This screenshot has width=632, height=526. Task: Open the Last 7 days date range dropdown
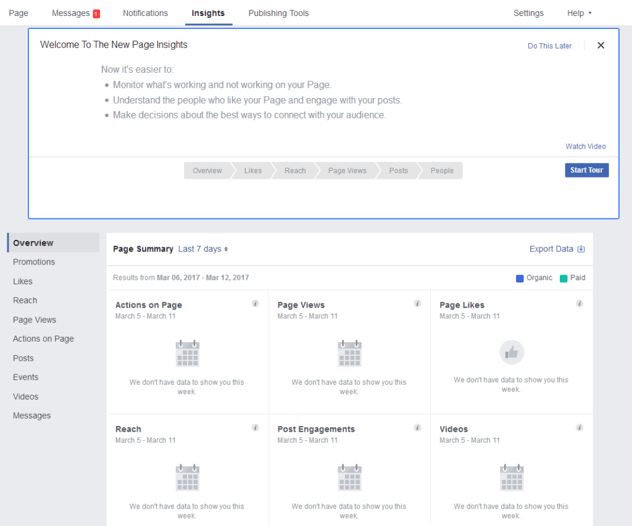coord(203,249)
